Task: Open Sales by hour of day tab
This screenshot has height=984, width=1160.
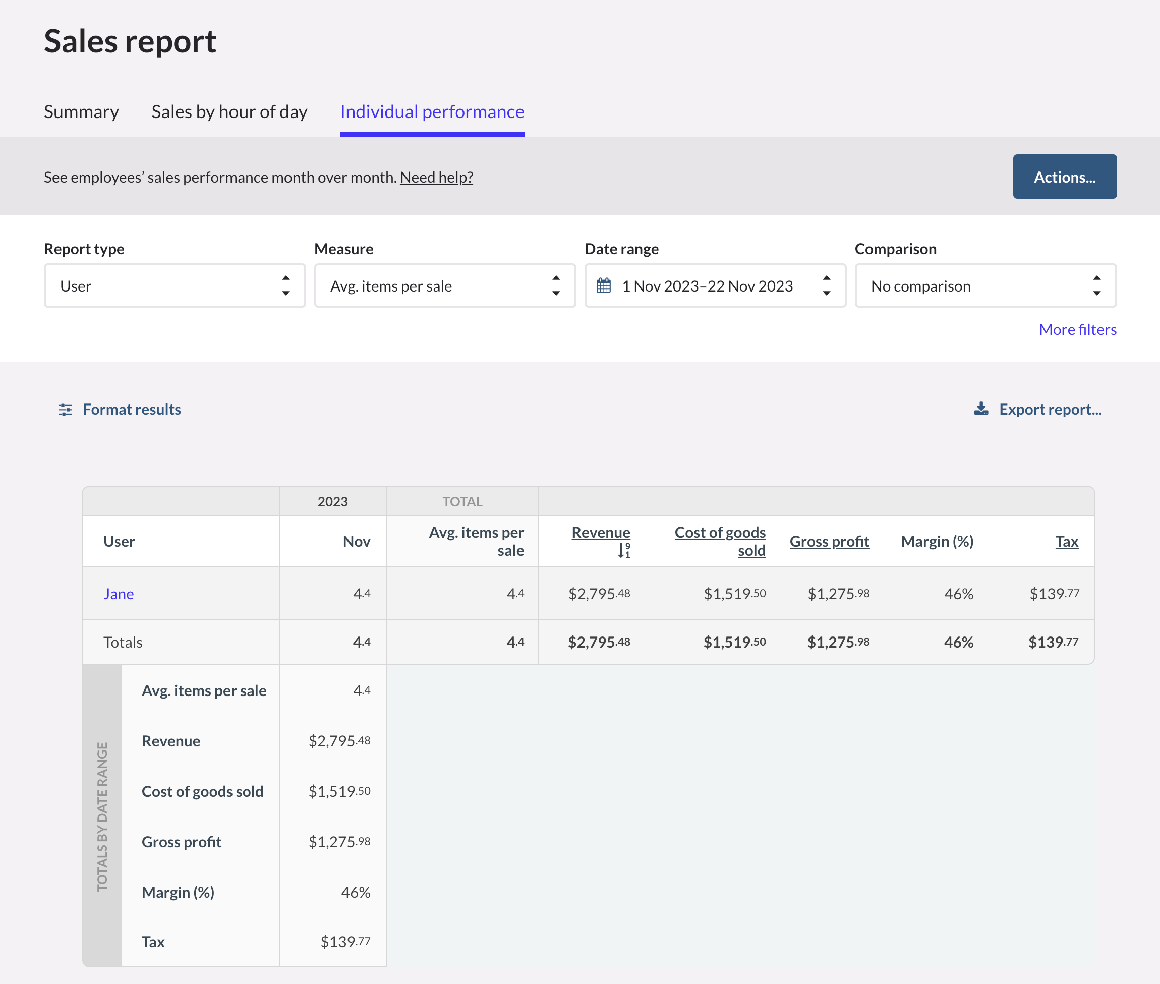Action: (x=229, y=112)
